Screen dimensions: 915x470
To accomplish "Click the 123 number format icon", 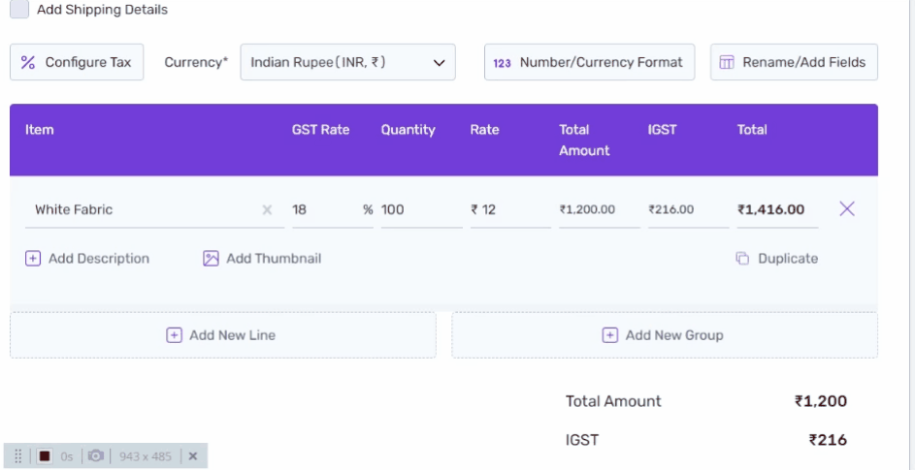I will point(502,63).
